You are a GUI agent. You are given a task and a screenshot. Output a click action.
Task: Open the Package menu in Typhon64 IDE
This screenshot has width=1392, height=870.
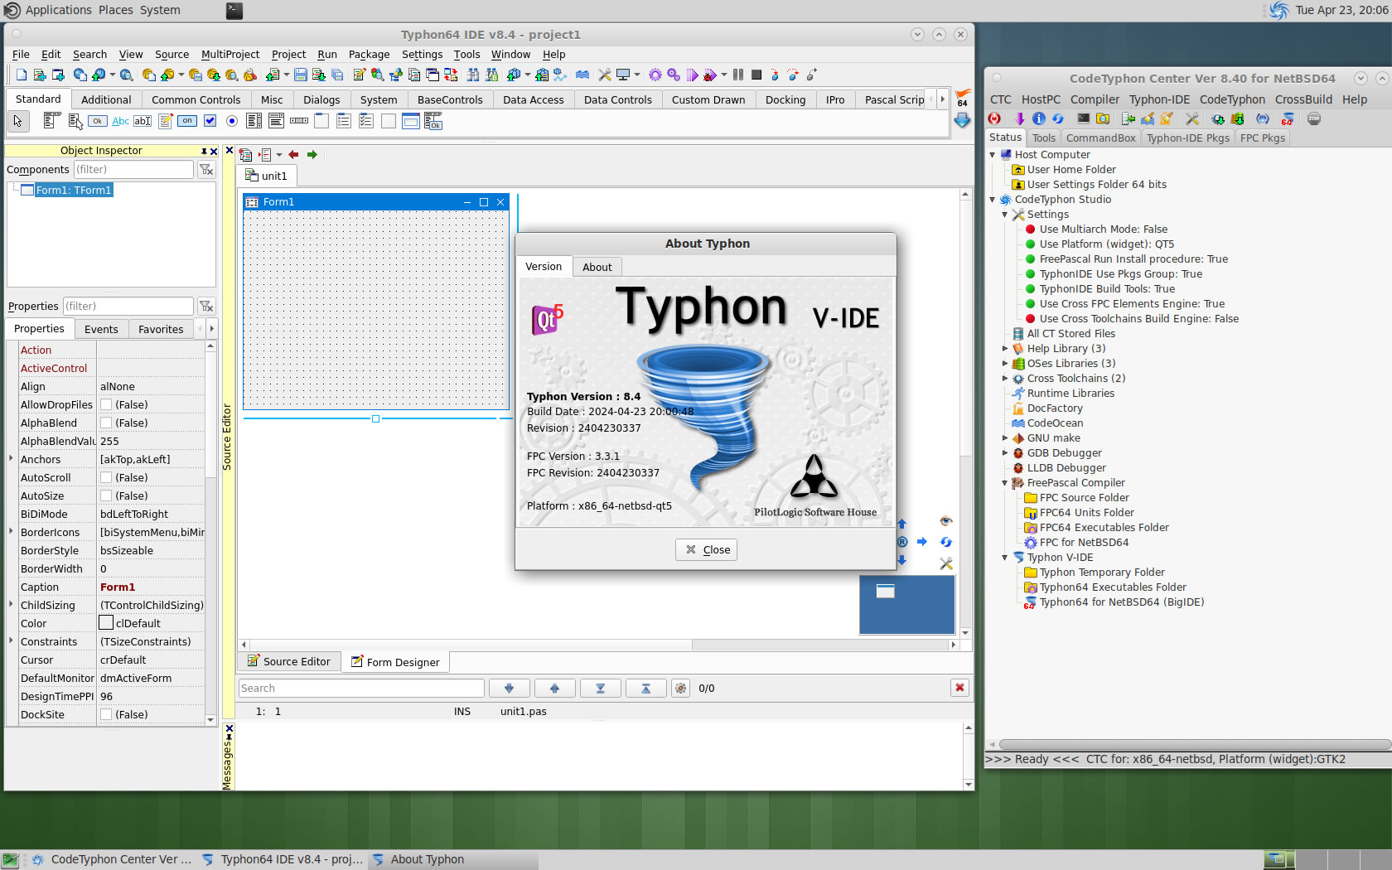[x=369, y=55]
